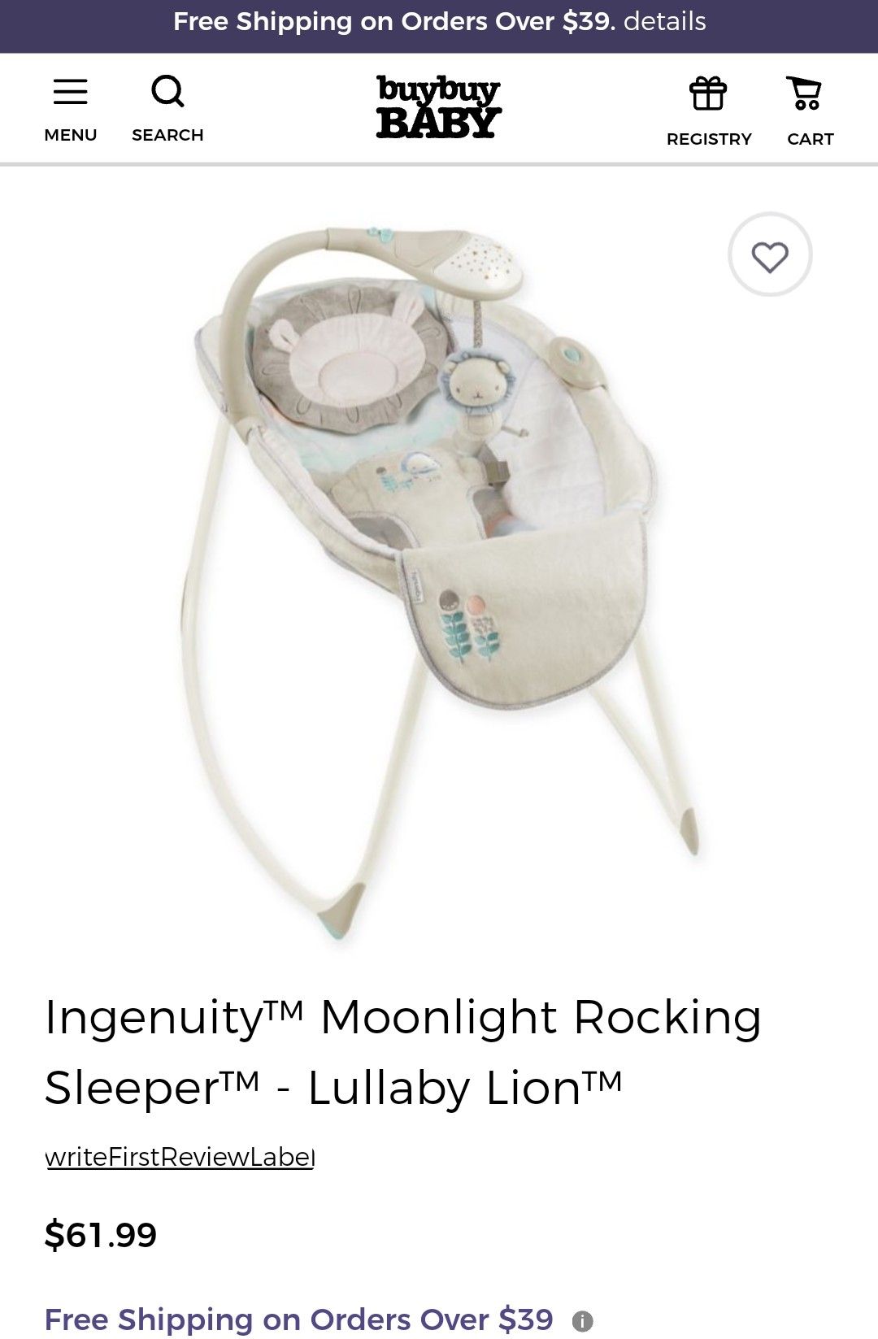Select the CART label

(x=811, y=139)
